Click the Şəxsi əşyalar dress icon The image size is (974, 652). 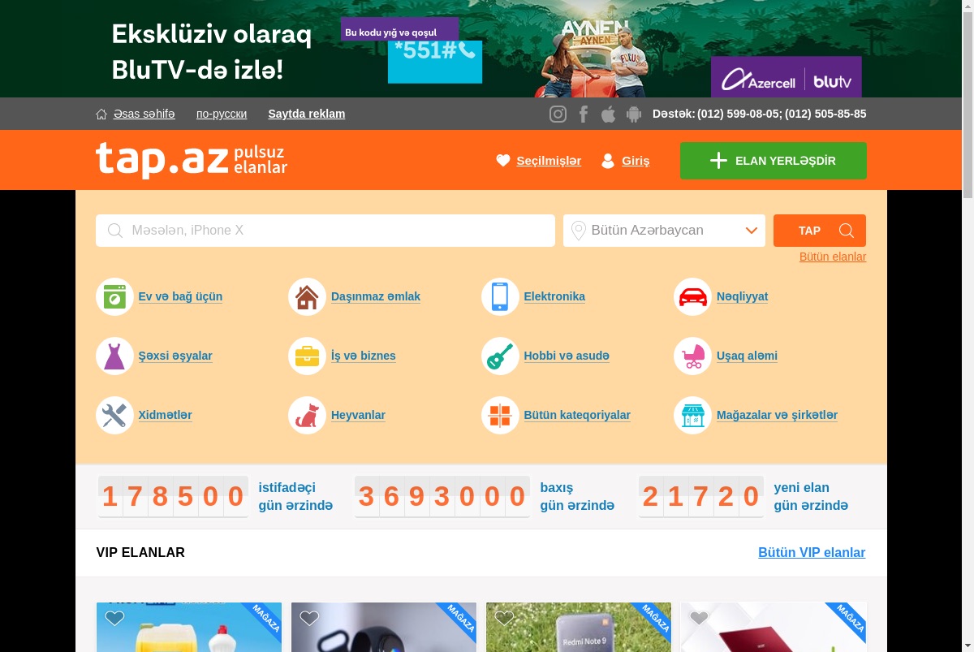[x=114, y=356]
